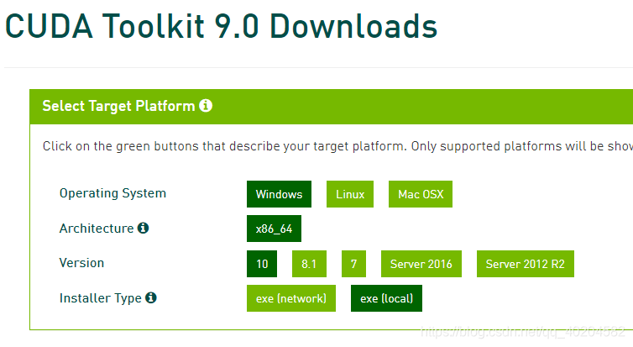
Task: Click the Architecture label
Action: pyautogui.click(x=97, y=229)
